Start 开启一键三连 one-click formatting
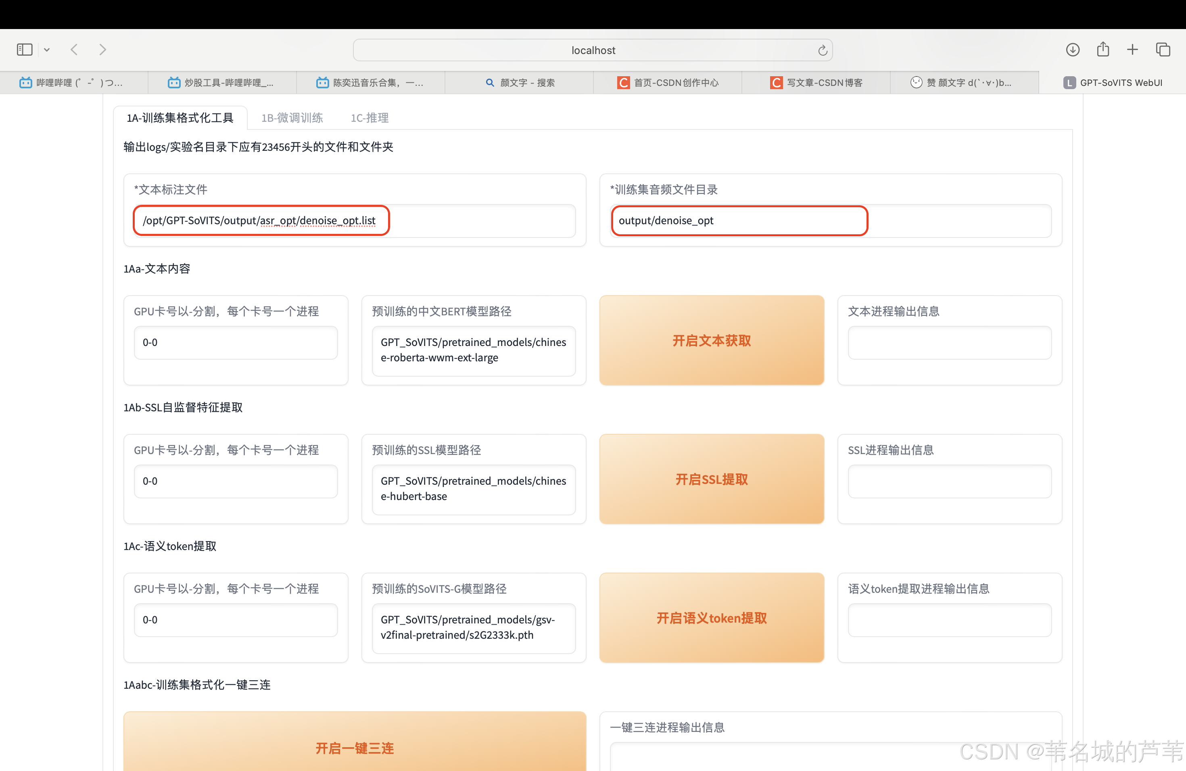 tap(354, 747)
